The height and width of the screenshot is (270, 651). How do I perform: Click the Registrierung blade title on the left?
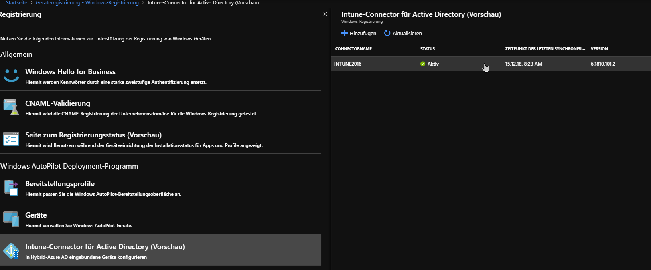[20, 14]
